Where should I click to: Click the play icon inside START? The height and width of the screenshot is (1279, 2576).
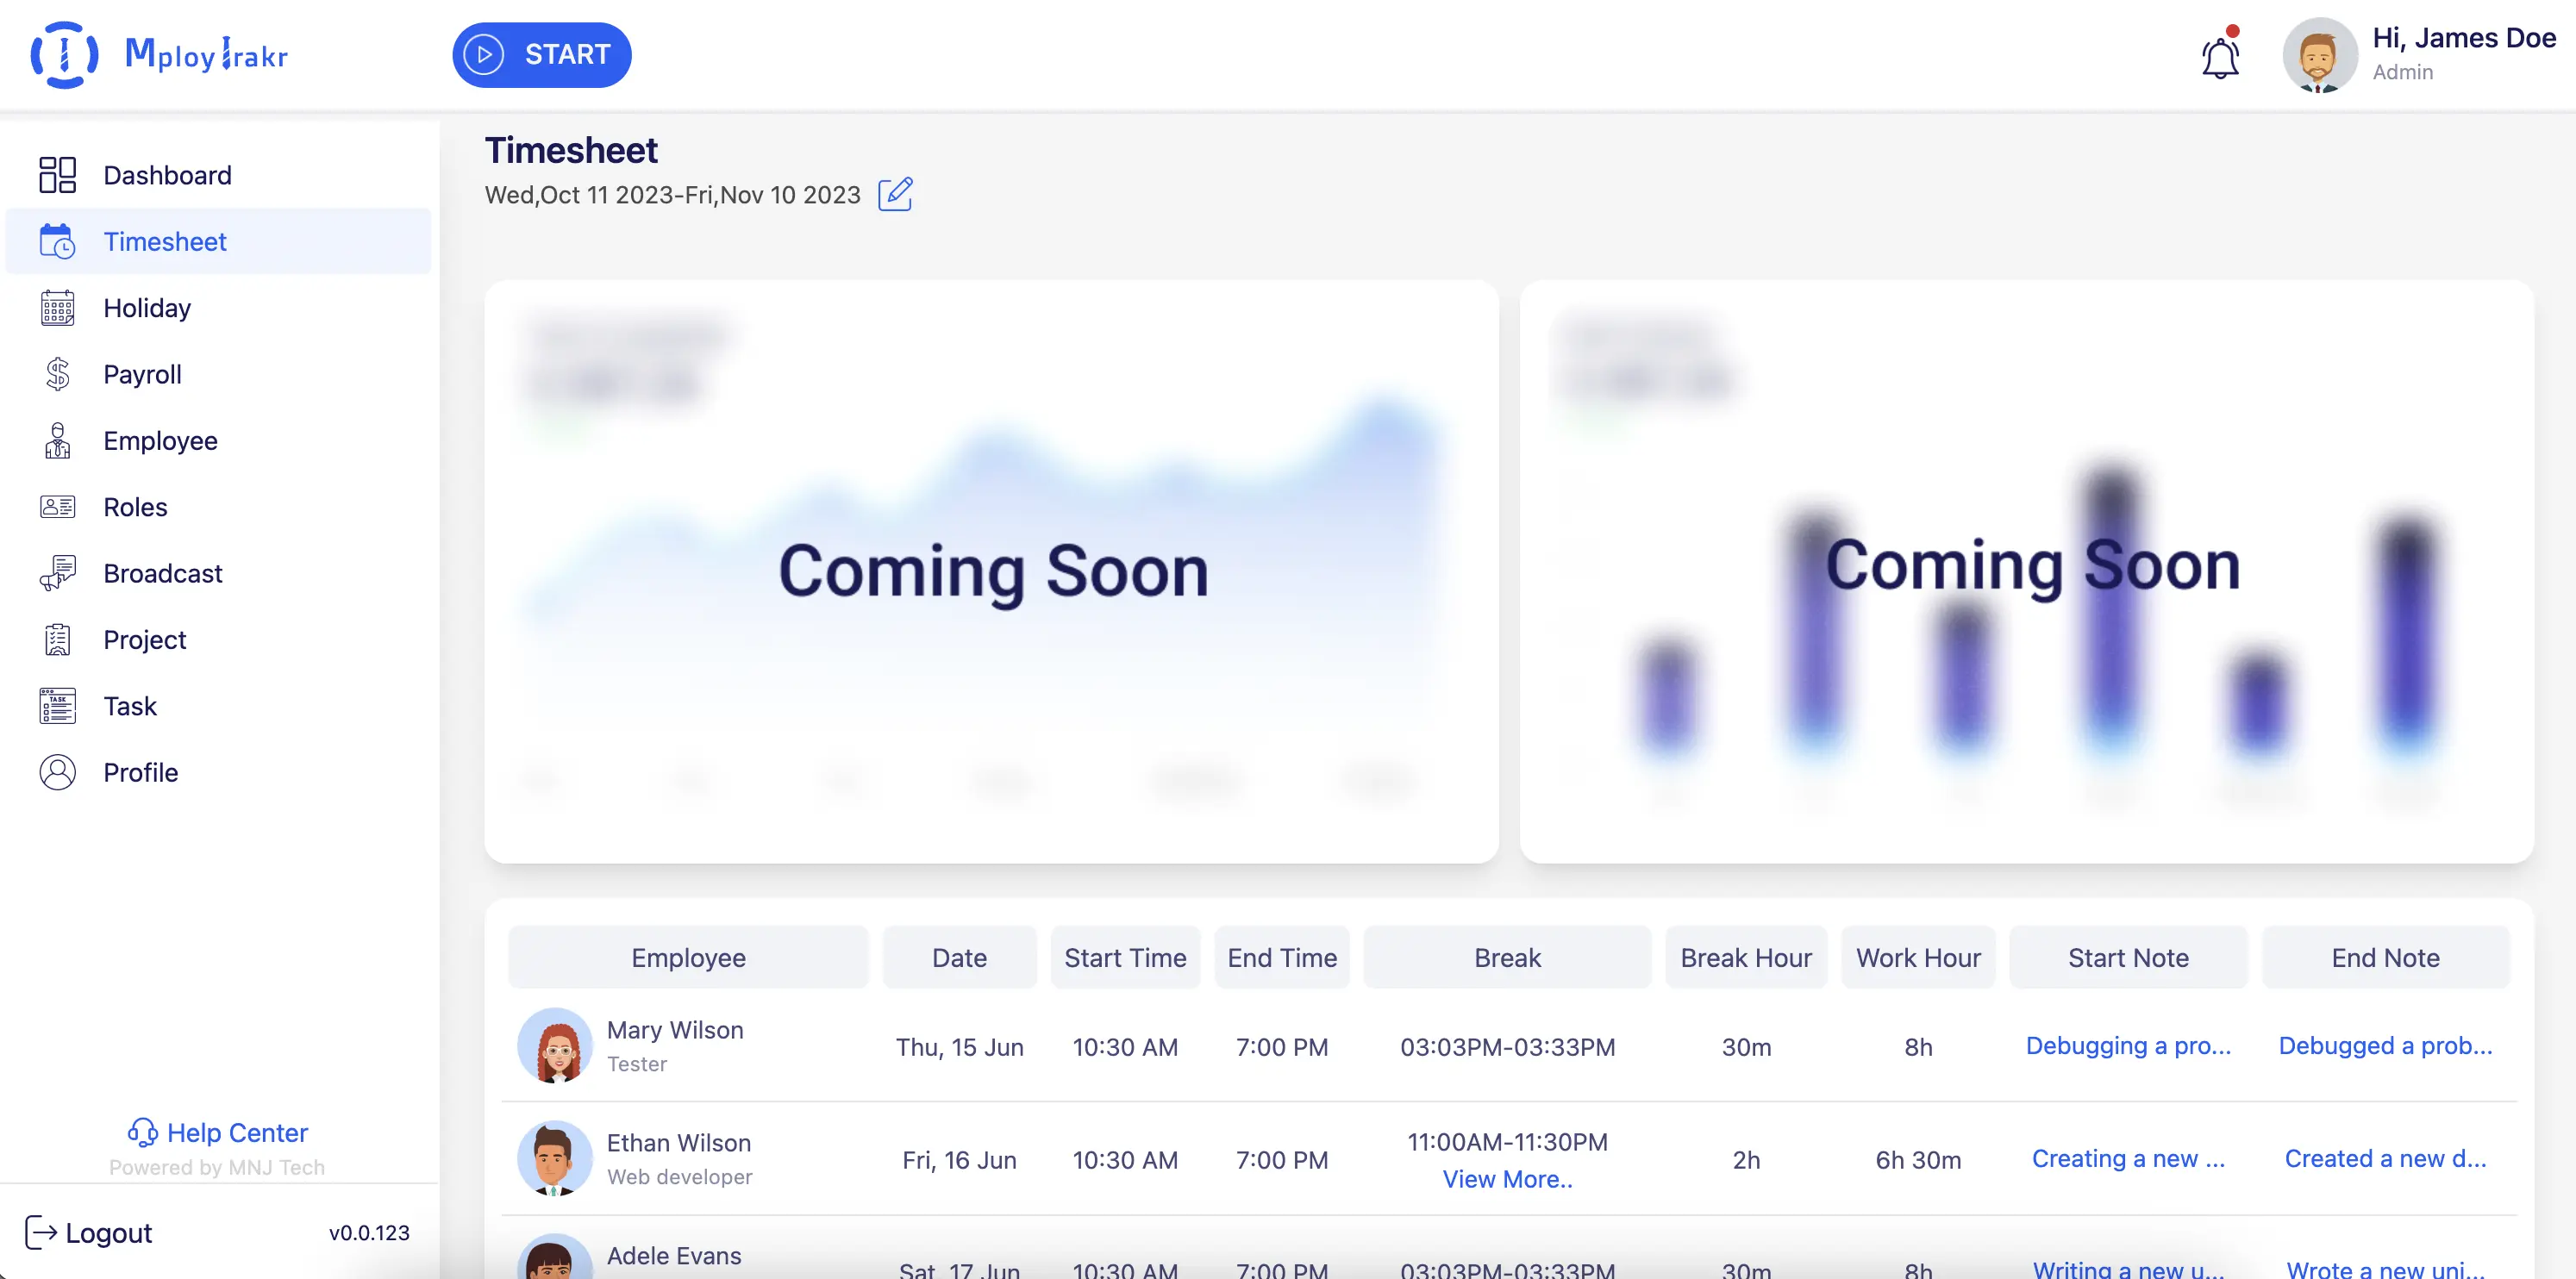(x=484, y=55)
